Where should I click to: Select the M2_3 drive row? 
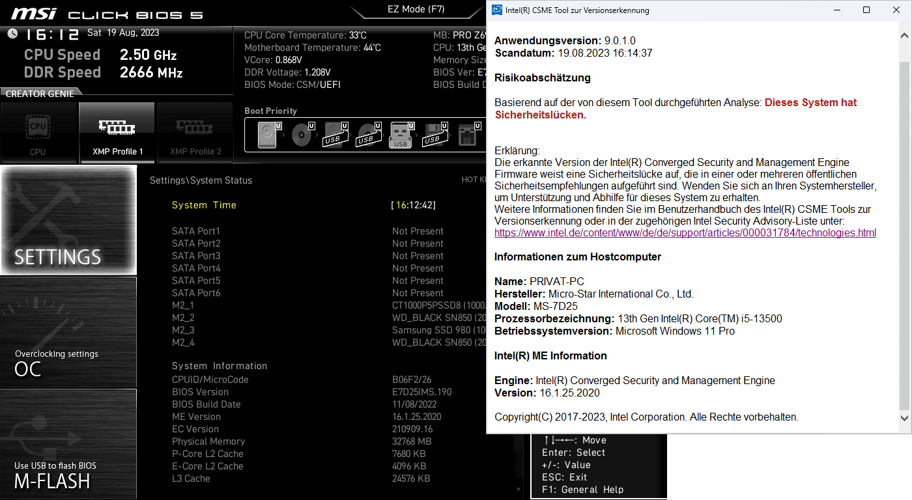click(x=329, y=330)
